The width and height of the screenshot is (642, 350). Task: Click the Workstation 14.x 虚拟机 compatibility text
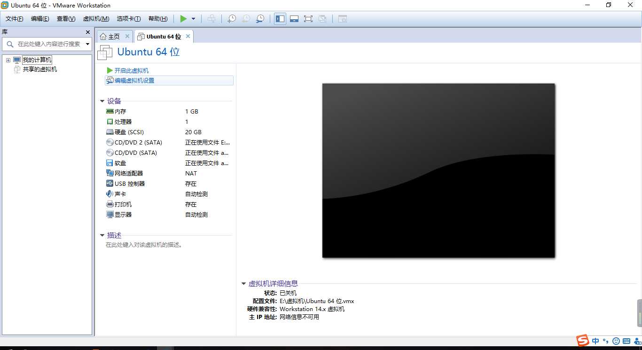tap(312, 309)
